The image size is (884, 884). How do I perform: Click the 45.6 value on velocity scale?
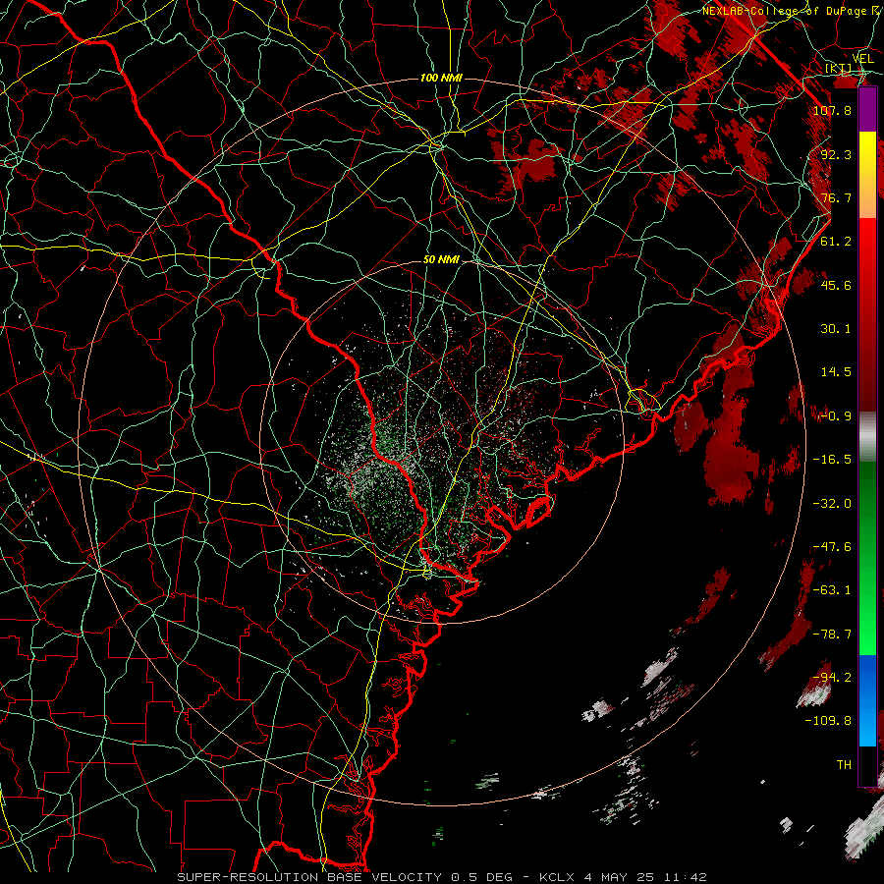coord(836,285)
